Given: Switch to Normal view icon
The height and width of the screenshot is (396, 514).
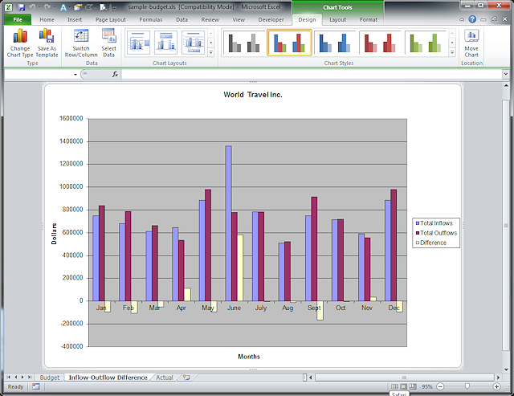Looking at the screenshot, I should pos(394,387).
